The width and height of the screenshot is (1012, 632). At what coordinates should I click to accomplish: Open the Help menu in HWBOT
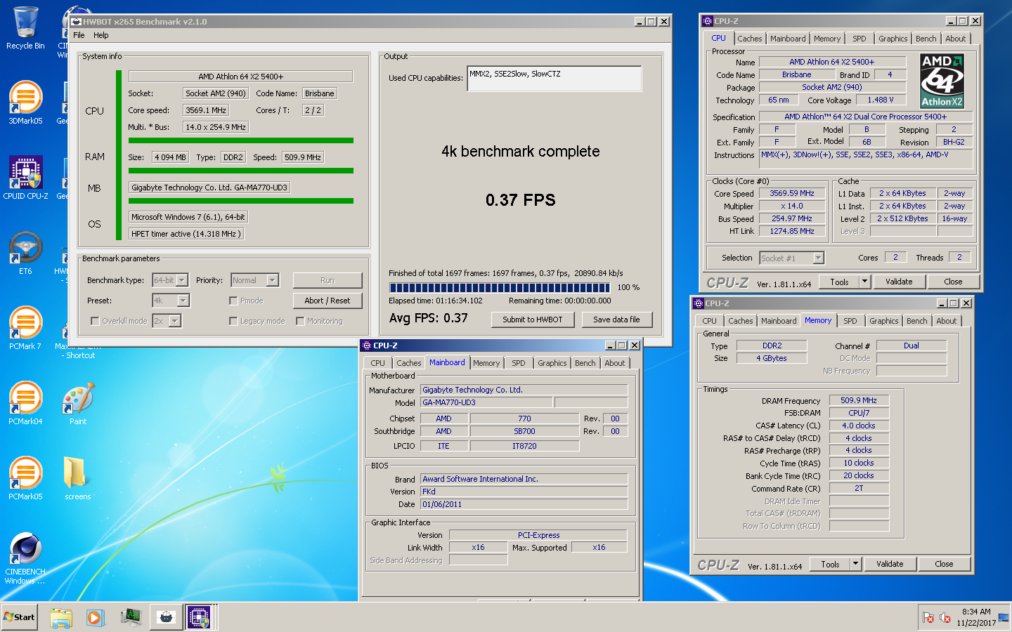click(x=101, y=35)
